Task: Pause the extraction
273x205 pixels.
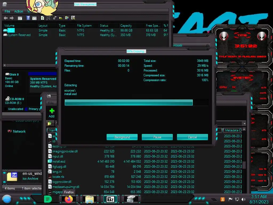Action: pyautogui.click(x=157, y=137)
